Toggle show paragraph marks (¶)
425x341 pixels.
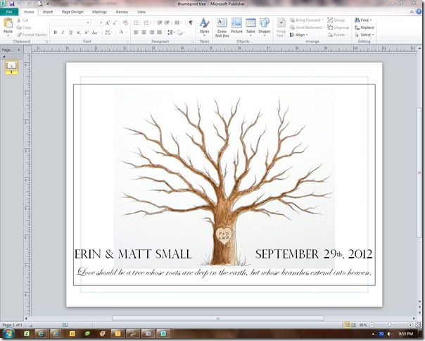tap(191, 23)
